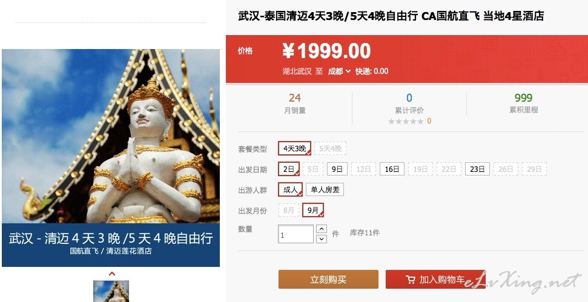This screenshot has height=302, width=588.
Task: Select the small temple thumbnail image
Action: pyautogui.click(x=111, y=291)
